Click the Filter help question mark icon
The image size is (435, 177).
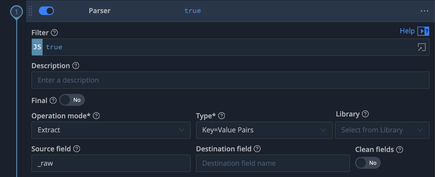point(54,33)
